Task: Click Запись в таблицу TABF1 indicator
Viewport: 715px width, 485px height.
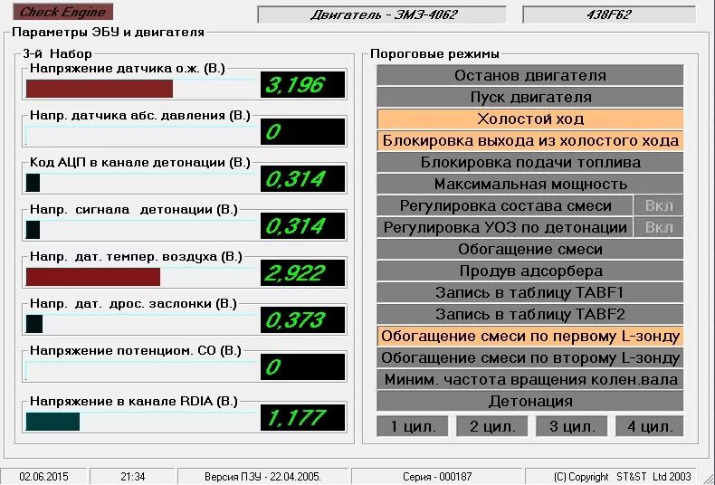Action: 529,292
